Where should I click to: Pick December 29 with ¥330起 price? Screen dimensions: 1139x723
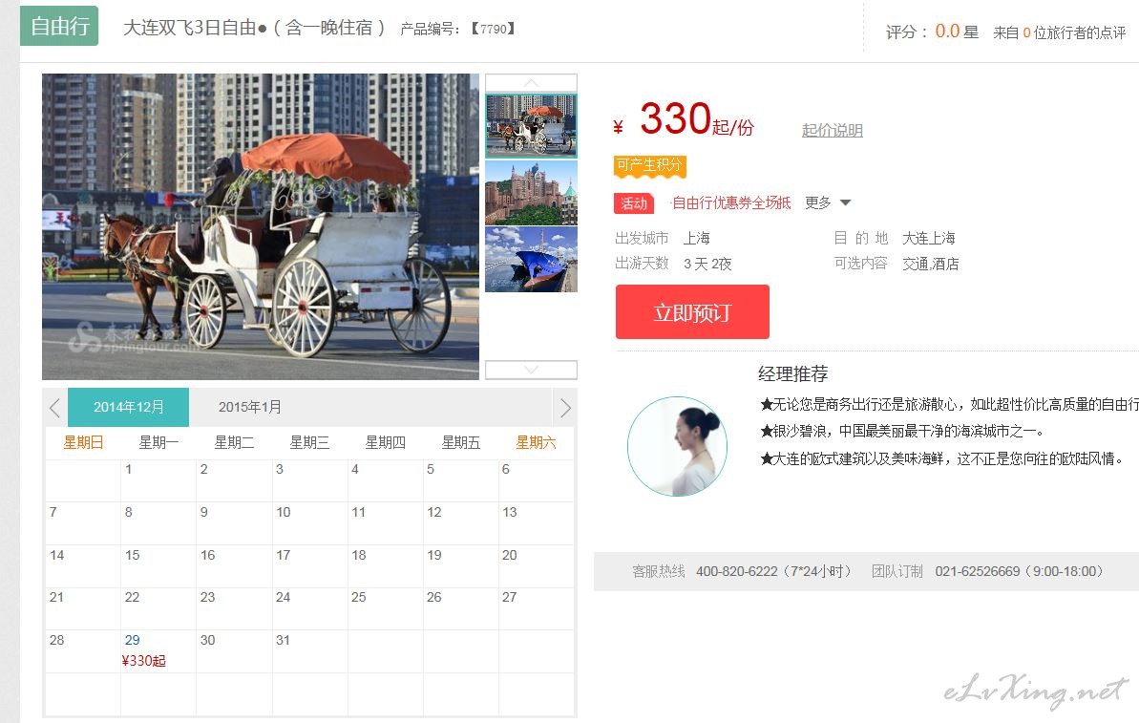pyautogui.click(x=158, y=651)
